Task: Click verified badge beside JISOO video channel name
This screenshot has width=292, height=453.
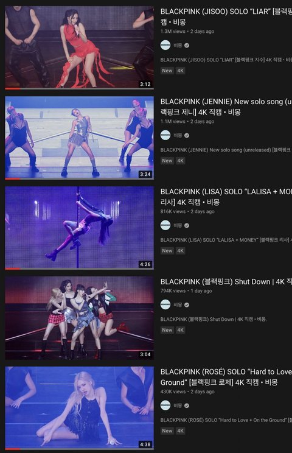Action: 187,45
